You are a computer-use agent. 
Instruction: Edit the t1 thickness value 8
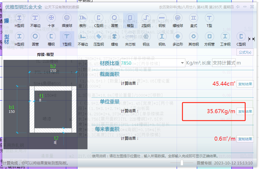click(40, 100)
